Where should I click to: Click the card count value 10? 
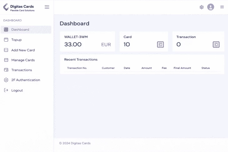[x=127, y=44]
